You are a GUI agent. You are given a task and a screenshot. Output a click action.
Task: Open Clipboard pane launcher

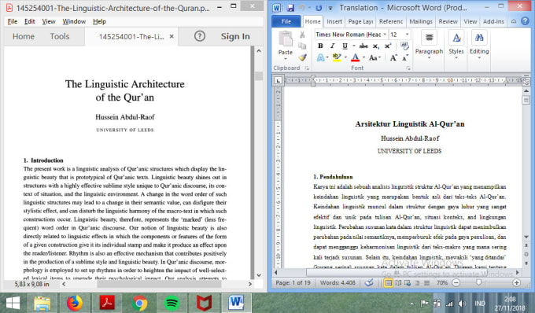point(307,68)
